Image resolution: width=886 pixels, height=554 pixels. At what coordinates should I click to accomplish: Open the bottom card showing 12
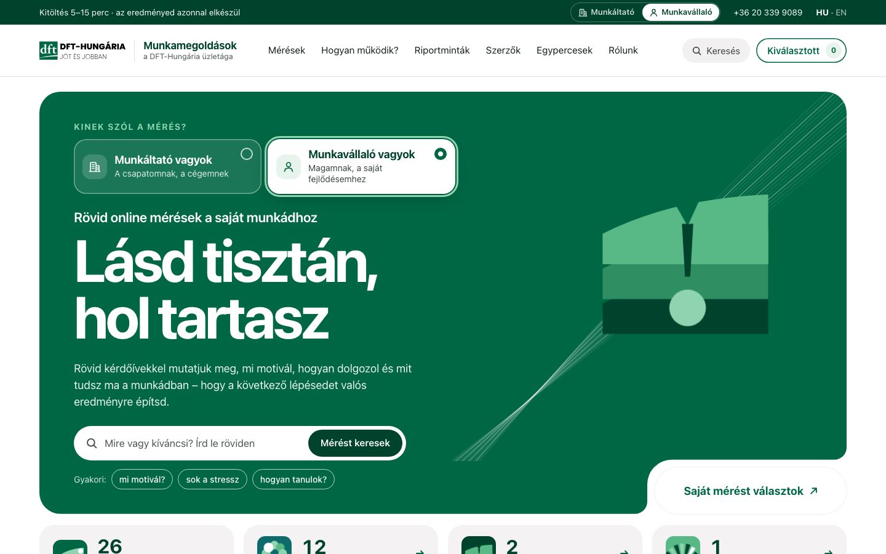(x=341, y=540)
